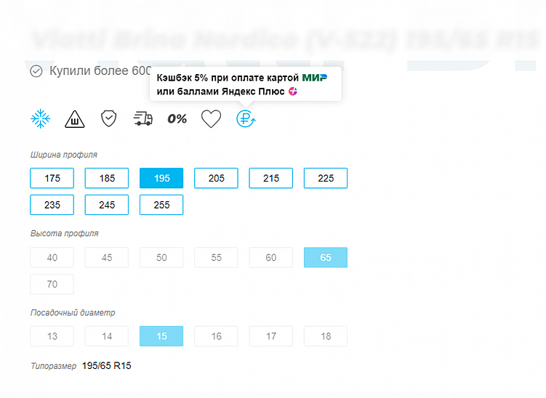Viewport: 546px width, 398px height.
Task: Pick profile width 235
Action: tap(52, 205)
